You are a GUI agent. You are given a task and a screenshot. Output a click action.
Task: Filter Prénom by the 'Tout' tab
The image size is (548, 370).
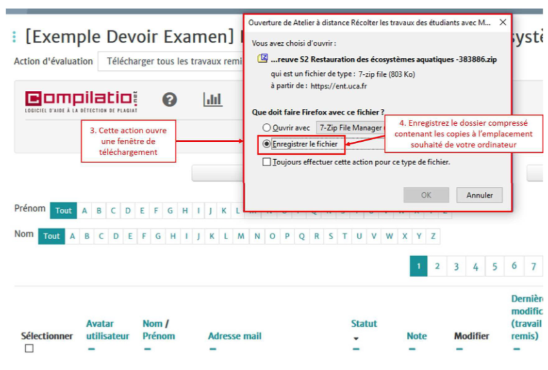coord(63,210)
